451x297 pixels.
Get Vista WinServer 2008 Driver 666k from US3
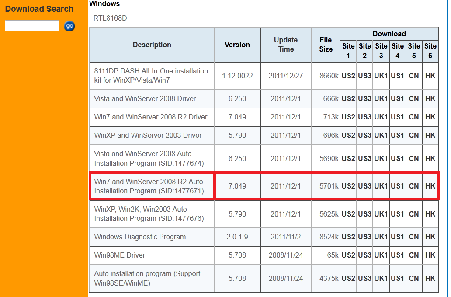[365, 99]
